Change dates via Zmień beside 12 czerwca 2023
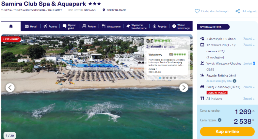This screenshot has height=139, width=258. pos(249,45)
